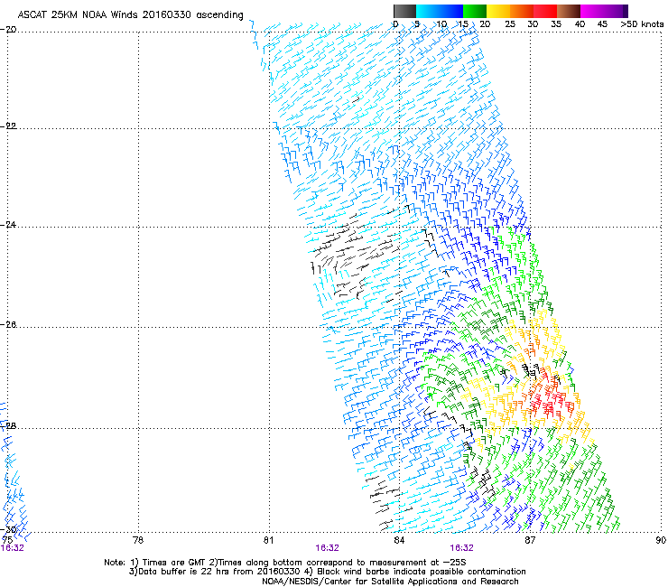Select the '-24' latitude axis label
This screenshot has height=587, width=668.
[8, 225]
